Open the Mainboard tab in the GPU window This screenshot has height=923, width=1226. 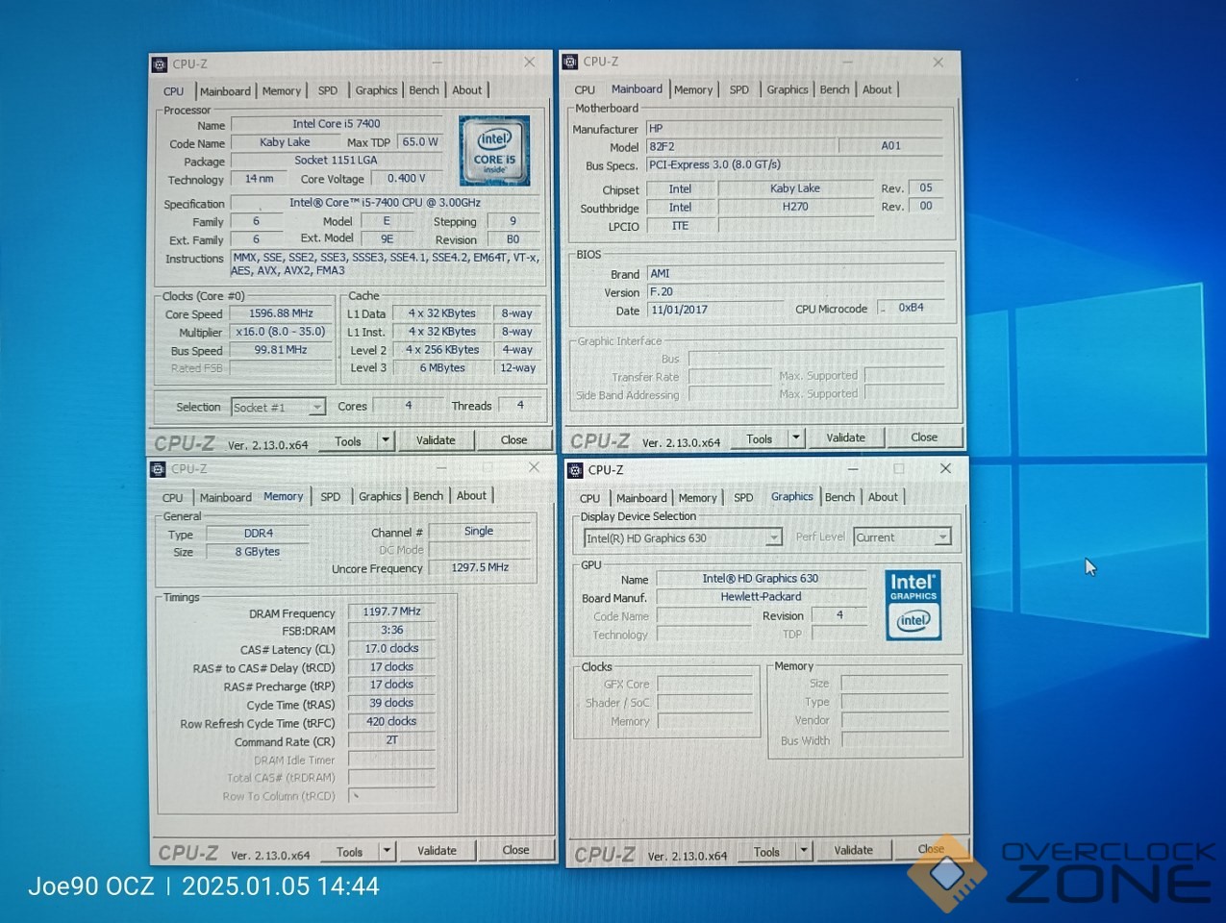coord(641,498)
